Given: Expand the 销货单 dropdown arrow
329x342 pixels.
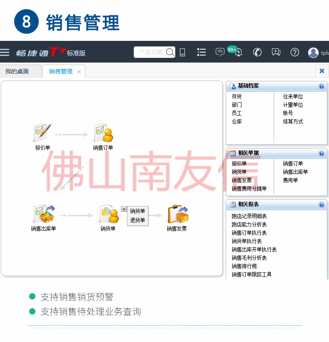Looking at the screenshot, I should 124,209.
